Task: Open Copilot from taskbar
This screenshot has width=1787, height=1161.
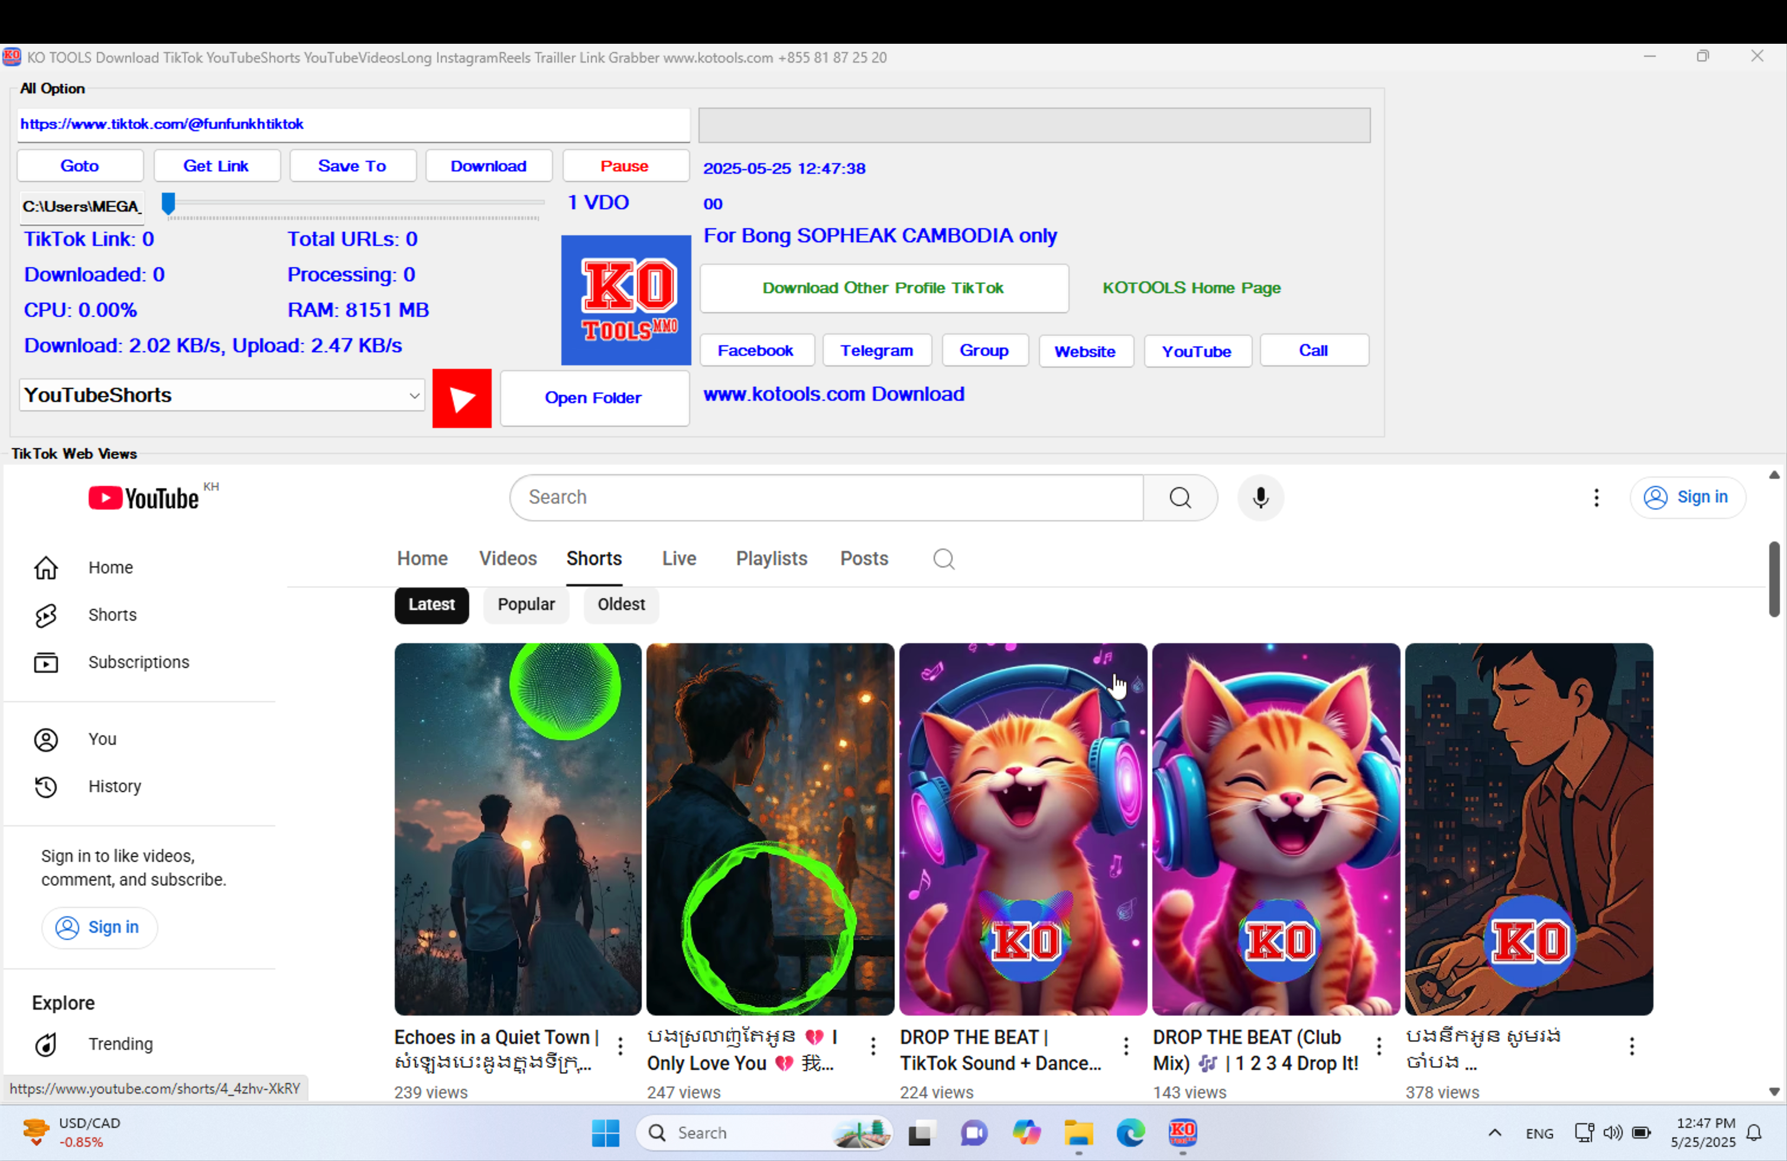Action: (x=1026, y=1133)
